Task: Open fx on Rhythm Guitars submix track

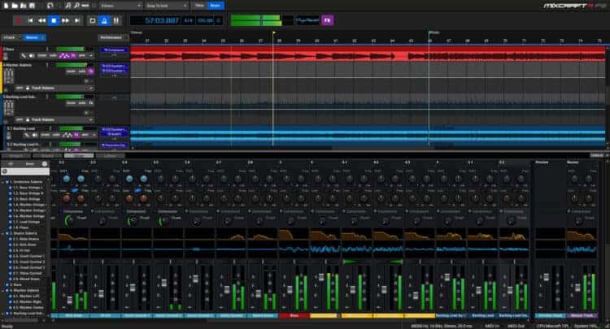Action: coord(90,71)
